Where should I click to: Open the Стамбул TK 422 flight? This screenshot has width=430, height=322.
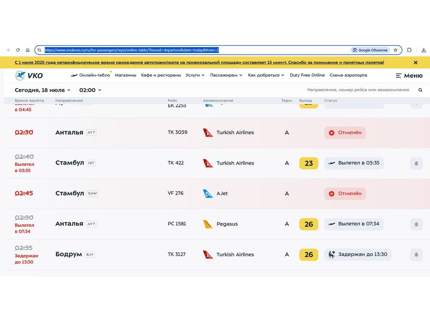point(70,163)
